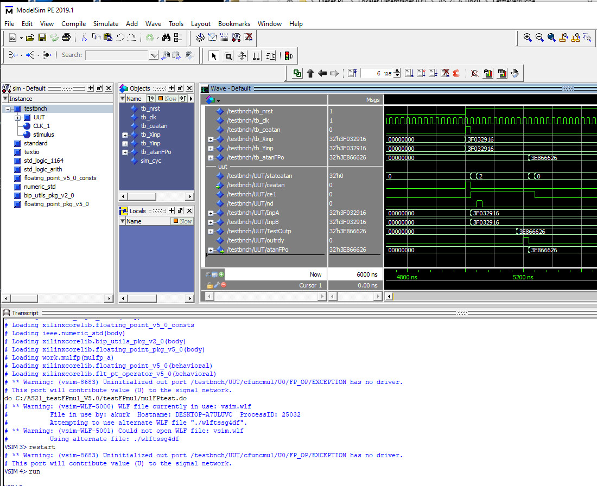Click the green Insert Cursor button
This screenshot has width=597, height=486.
(221, 274)
